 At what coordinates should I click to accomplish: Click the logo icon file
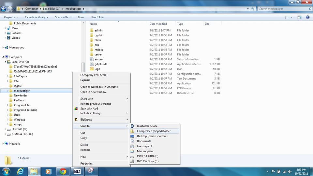tap(92, 69)
